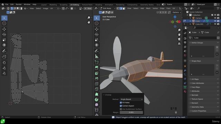
Task: Select the Move tool in 3D viewport
Action: pyautogui.click(x=97, y=29)
